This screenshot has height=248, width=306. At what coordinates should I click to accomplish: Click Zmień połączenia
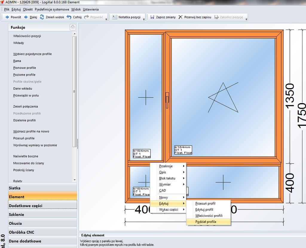26,107
